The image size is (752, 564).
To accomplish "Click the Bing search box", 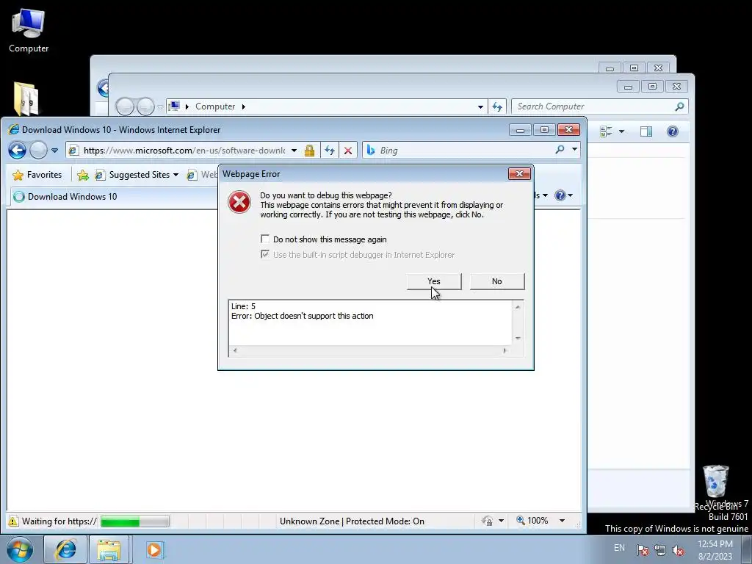I will (464, 151).
